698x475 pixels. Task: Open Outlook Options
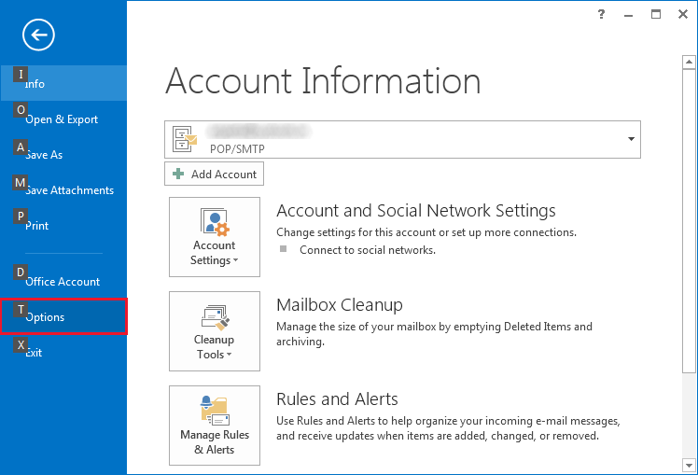pos(63,317)
